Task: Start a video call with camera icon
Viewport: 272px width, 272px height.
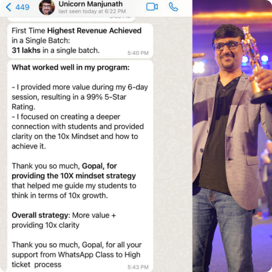Action: pos(152,7)
